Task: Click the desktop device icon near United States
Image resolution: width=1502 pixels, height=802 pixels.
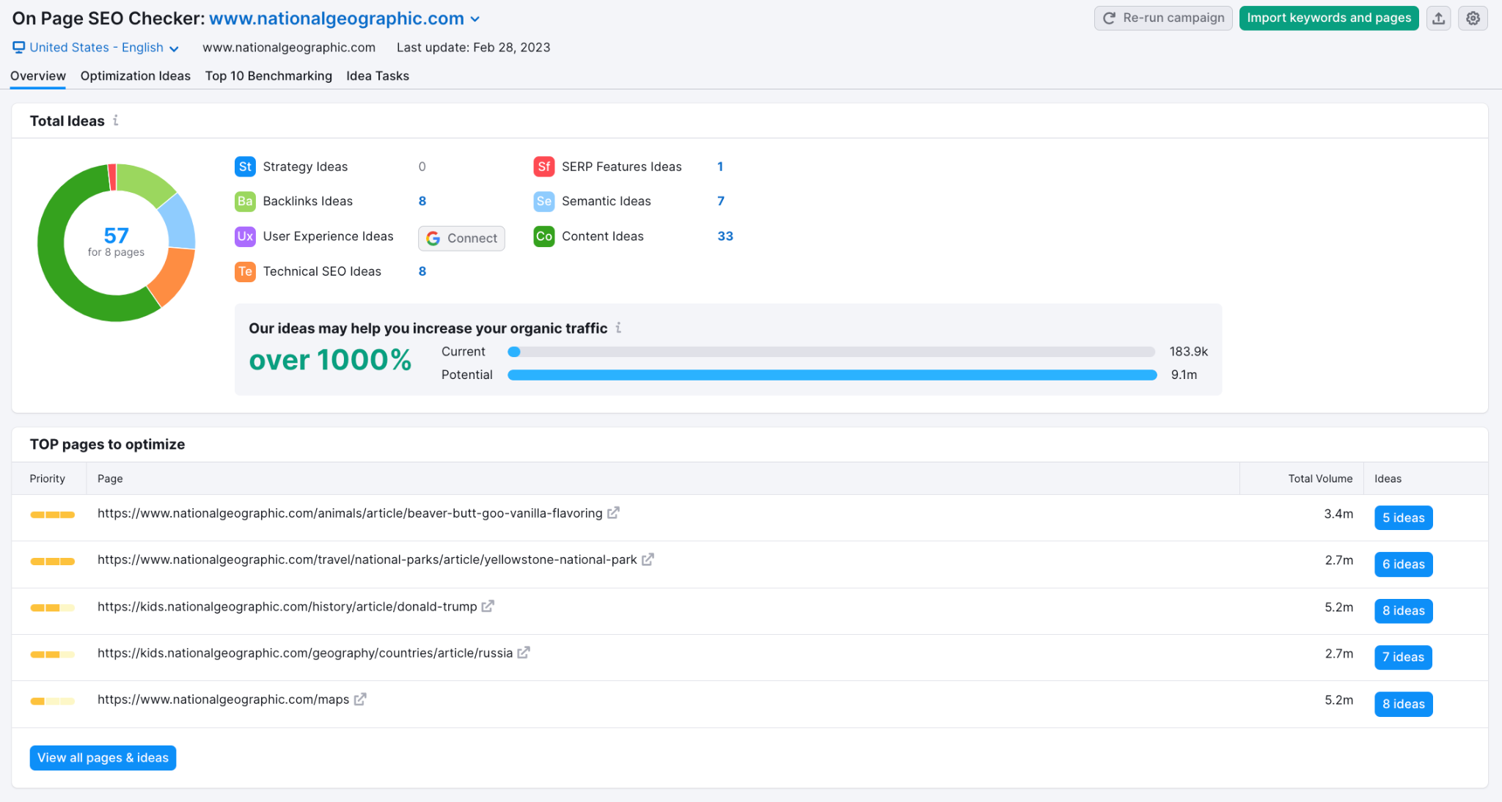Action: pos(19,48)
